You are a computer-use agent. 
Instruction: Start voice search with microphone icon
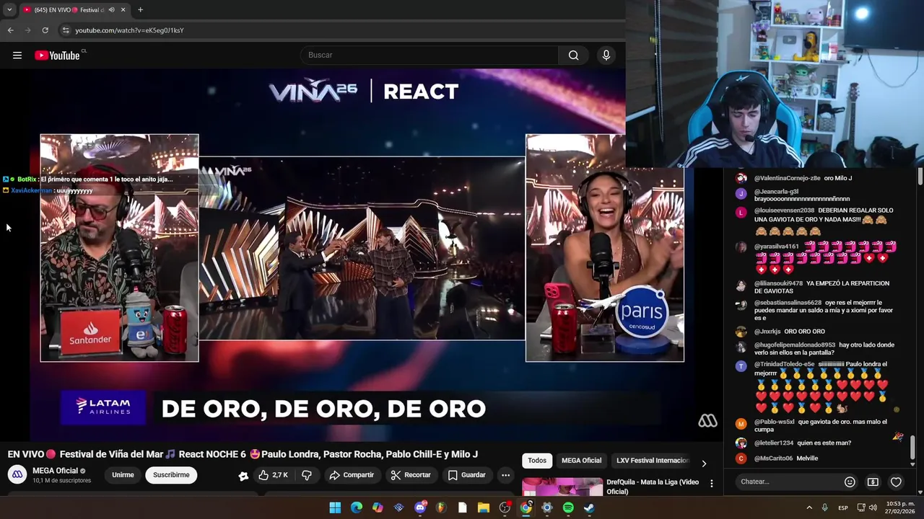click(x=606, y=56)
